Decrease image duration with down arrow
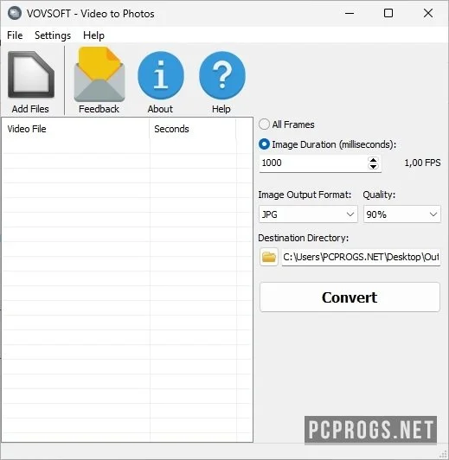 [373, 166]
